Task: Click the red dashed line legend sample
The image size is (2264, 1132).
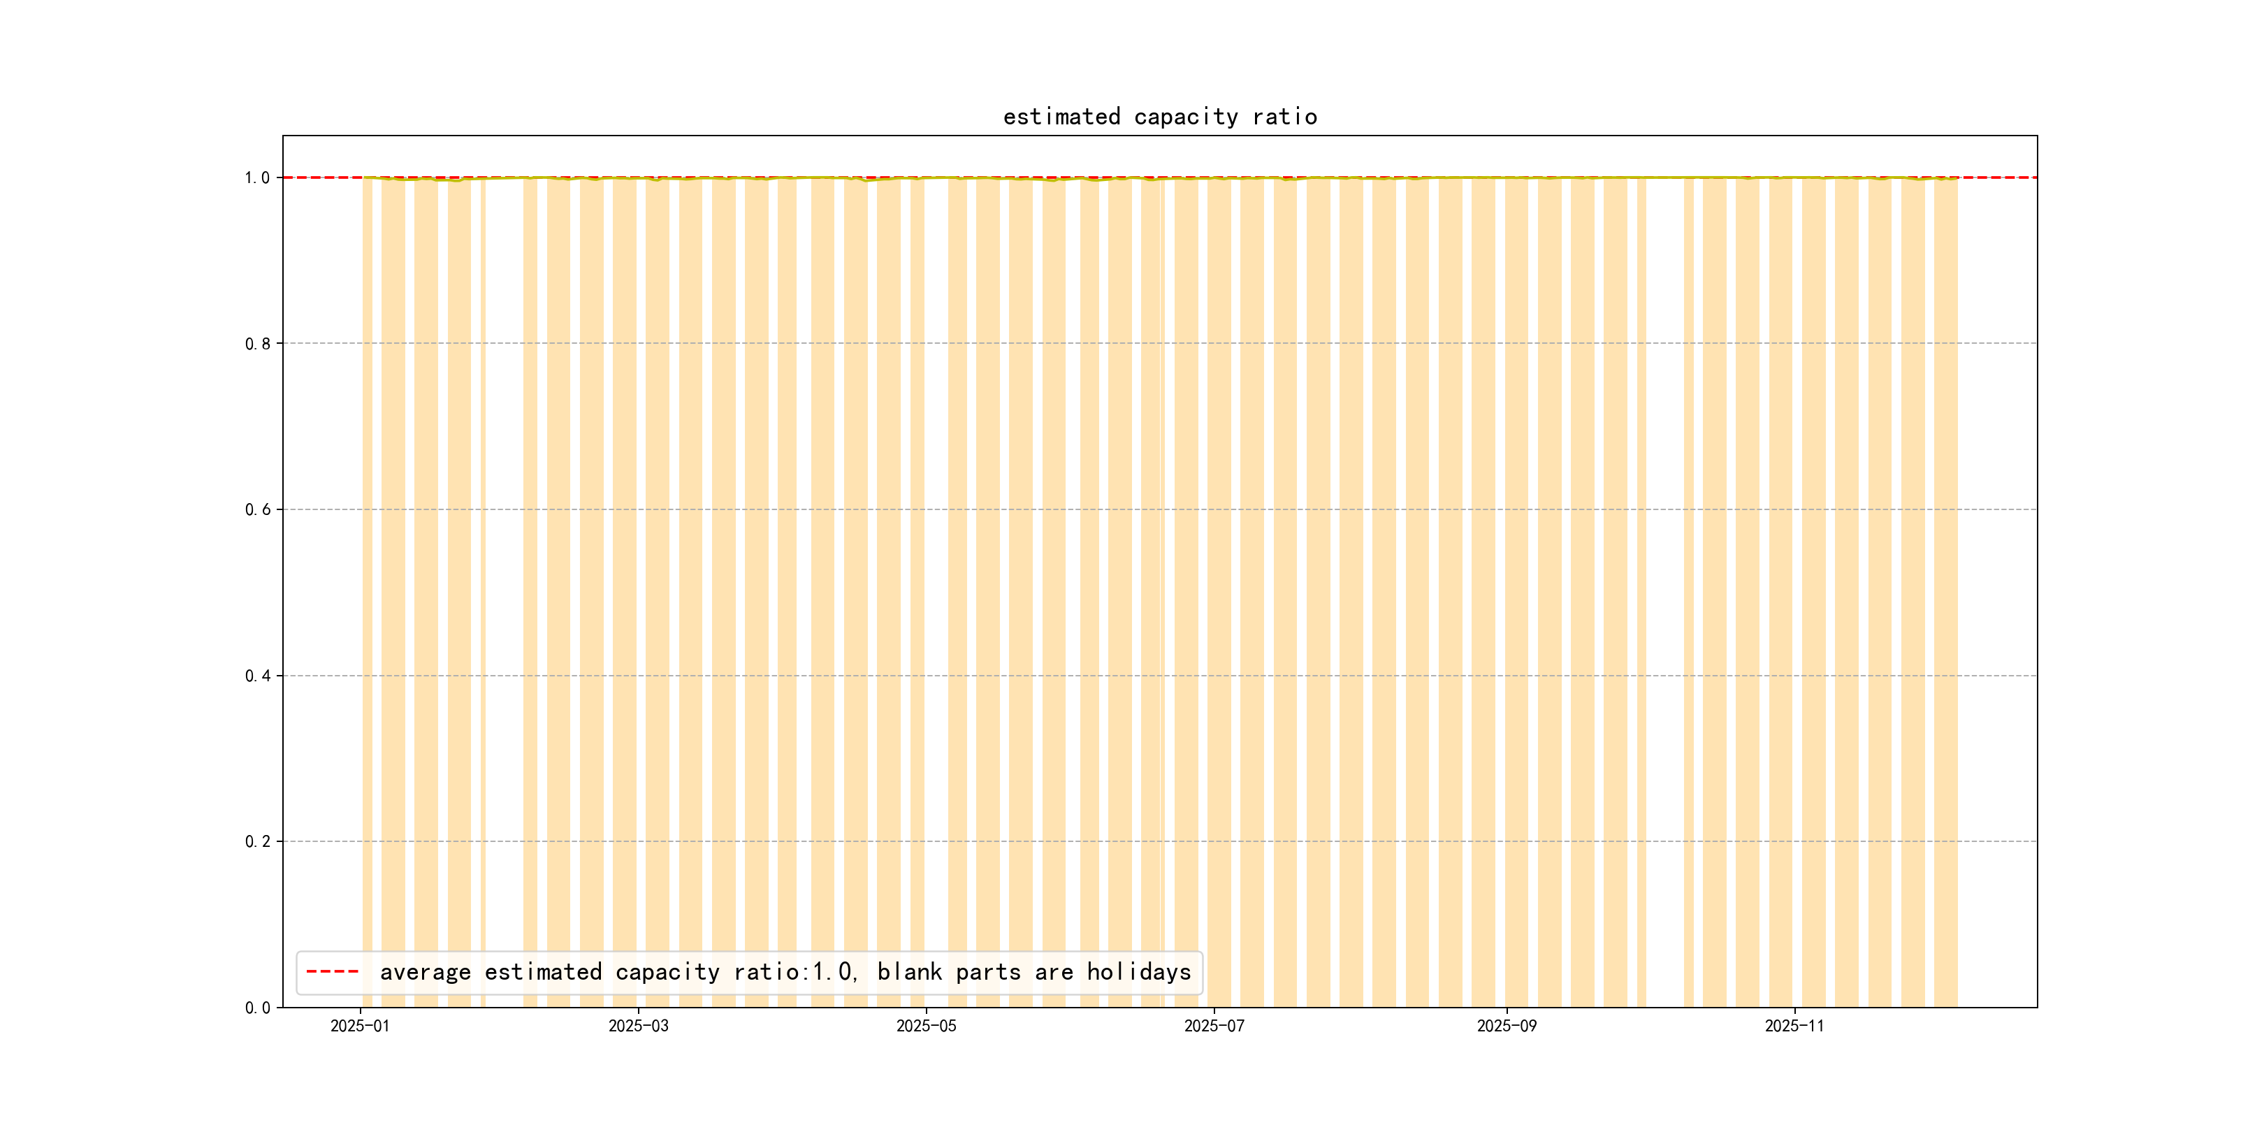Action: [x=332, y=972]
